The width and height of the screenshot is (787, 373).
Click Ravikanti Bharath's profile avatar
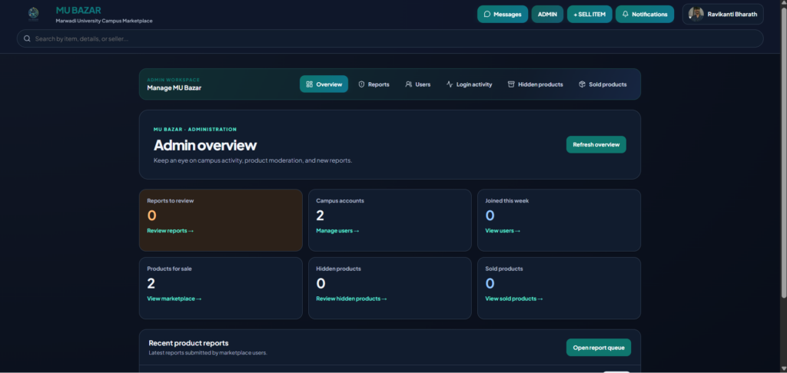coord(696,14)
